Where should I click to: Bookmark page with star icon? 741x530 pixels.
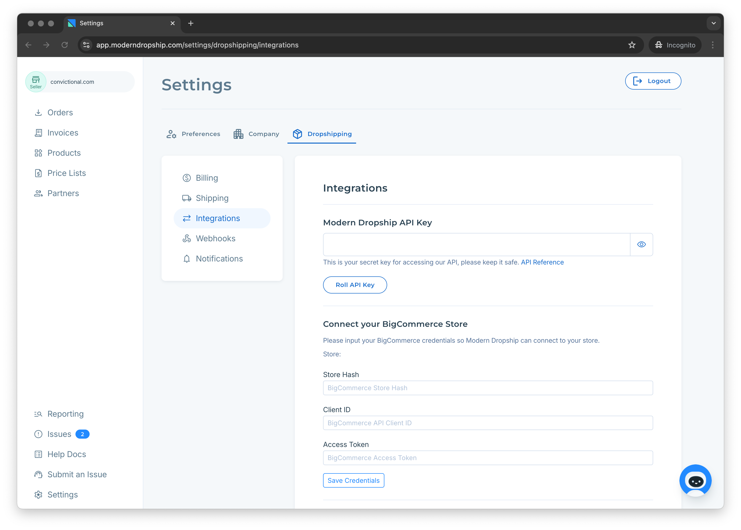coord(632,45)
